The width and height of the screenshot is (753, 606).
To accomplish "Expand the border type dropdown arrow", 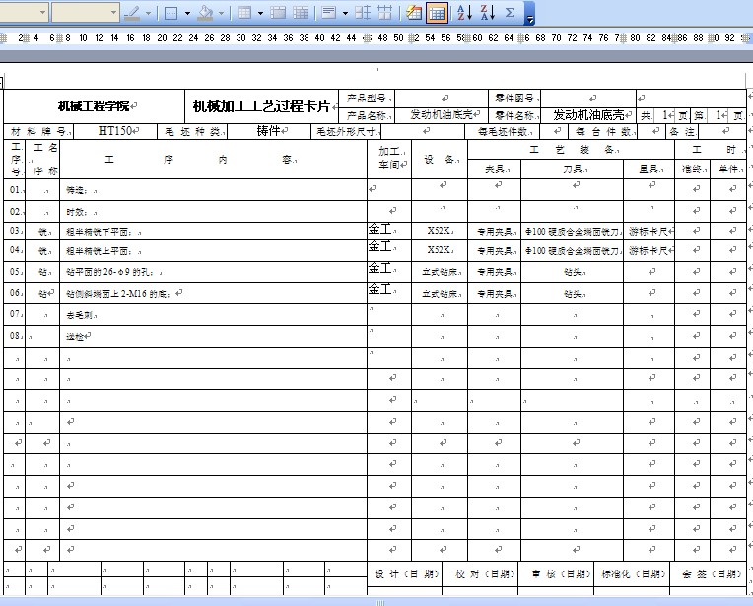I will [187, 13].
